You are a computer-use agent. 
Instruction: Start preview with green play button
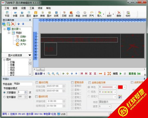coord(120,73)
